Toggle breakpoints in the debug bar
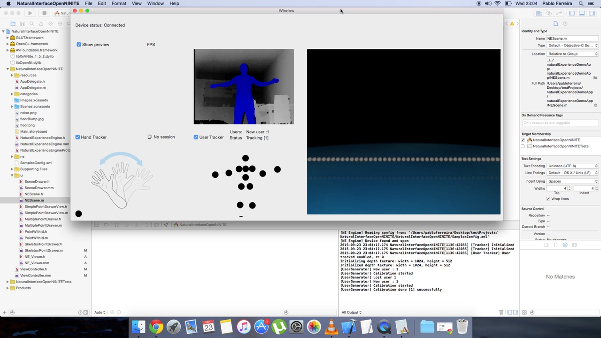Image resolution: width=601 pixels, height=338 pixels. coord(106,225)
